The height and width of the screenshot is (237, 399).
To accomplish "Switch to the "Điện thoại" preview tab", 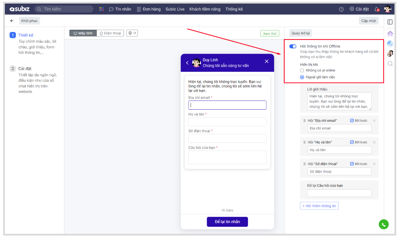I will (110, 33).
